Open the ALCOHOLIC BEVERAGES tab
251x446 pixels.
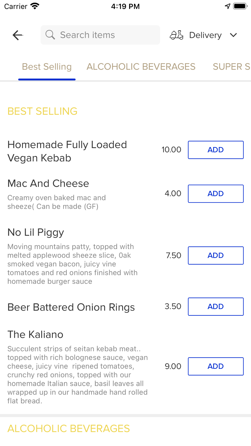pos(141,67)
